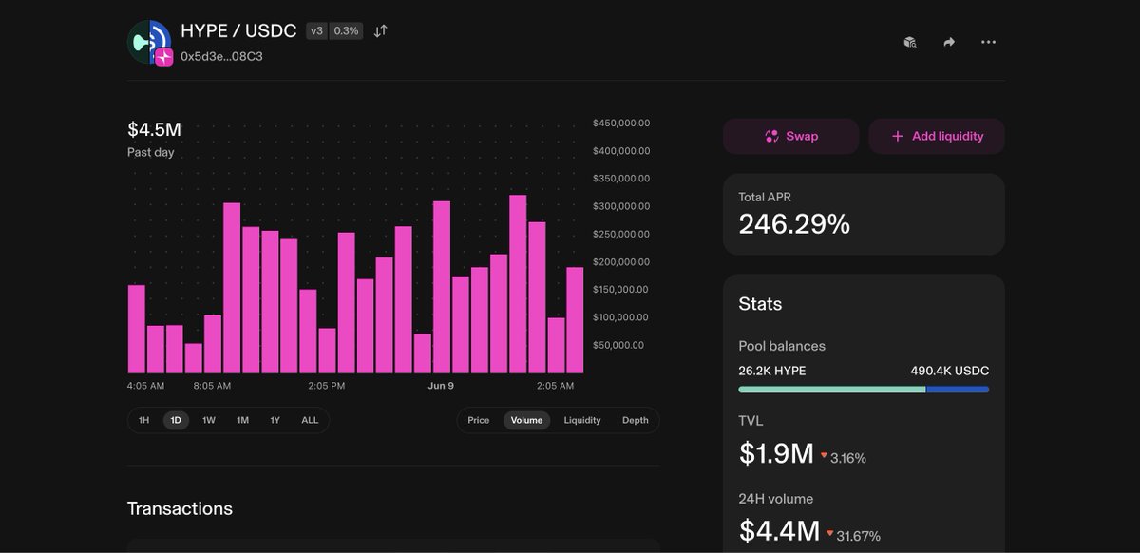The width and height of the screenshot is (1140, 553).
Task: Click the Past day label
Action: tap(151, 152)
